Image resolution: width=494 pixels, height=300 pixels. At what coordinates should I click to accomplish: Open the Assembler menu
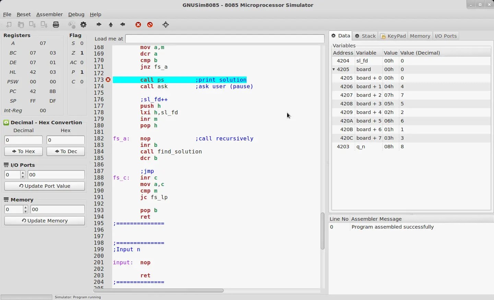click(49, 14)
